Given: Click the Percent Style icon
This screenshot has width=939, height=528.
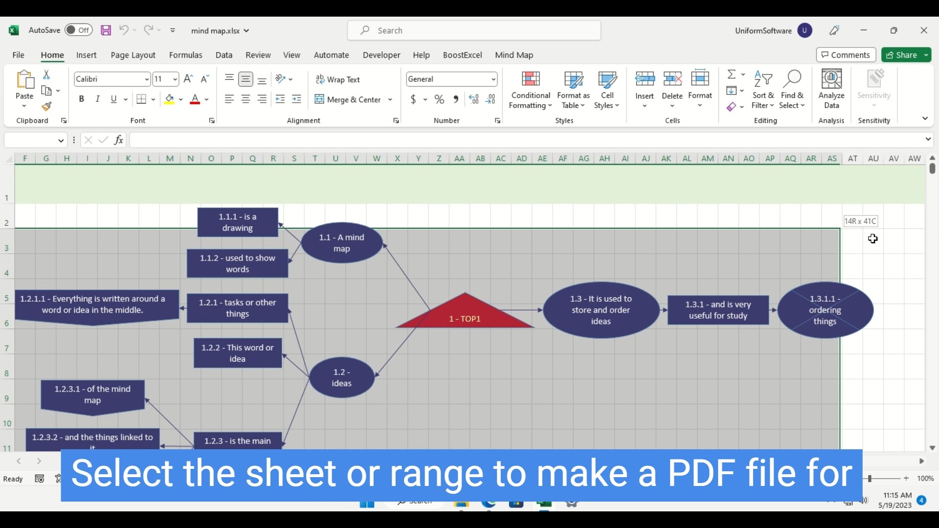Looking at the screenshot, I should click(x=439, y=100).
